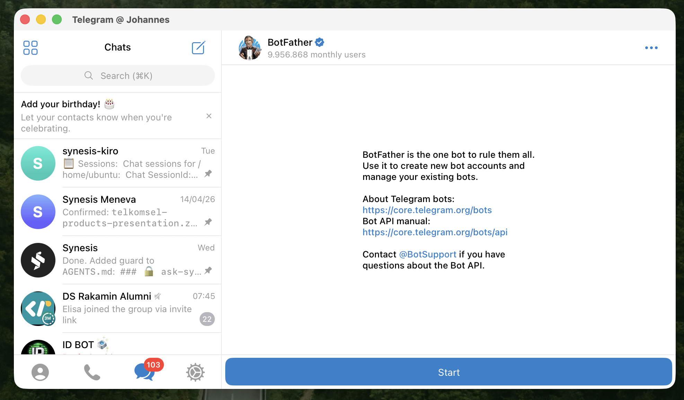Dismiss the Add your birthday banner
Screen dimensions: 684x400
coord(209,116)
